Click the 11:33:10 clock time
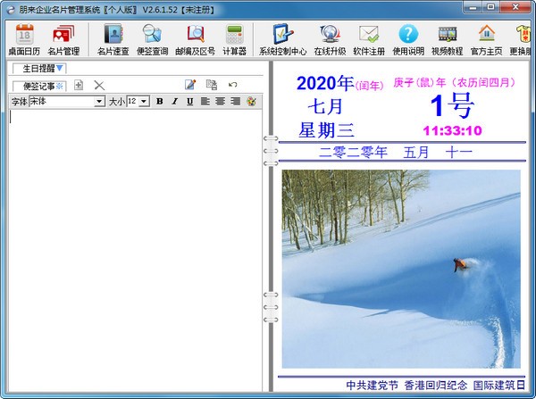Viewport: 536px width, 399px height. tap(452, 130)
